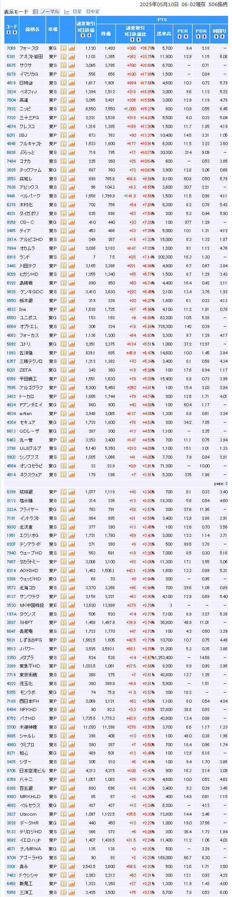Click volume value 1,253,400
The image size is (232, 897).
point(163,657)
